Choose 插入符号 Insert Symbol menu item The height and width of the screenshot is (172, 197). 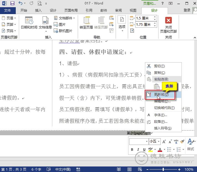pos(163,128)
